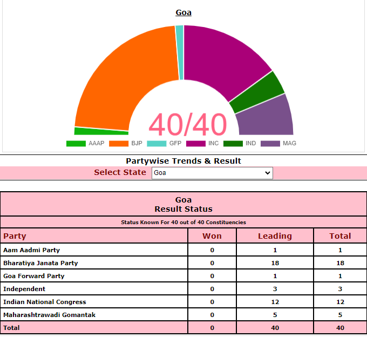Viewport: 367px width, 337px height.
Task: Click the Total row Leading value 40
Action: [x=275, y=328]
